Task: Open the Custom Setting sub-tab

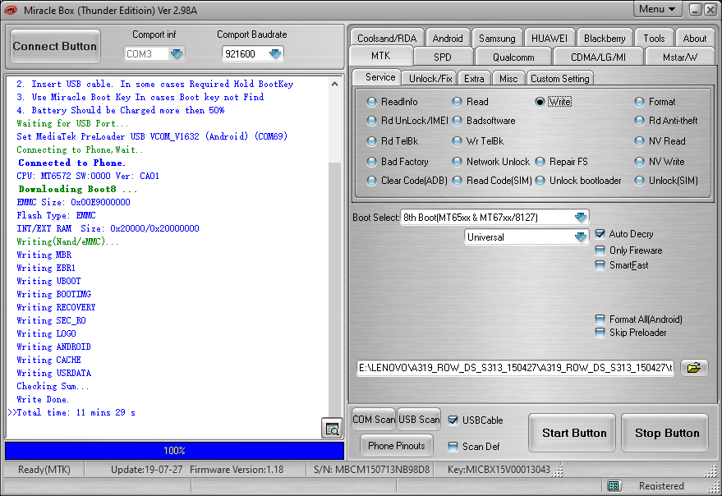Action: coord(560,79)
